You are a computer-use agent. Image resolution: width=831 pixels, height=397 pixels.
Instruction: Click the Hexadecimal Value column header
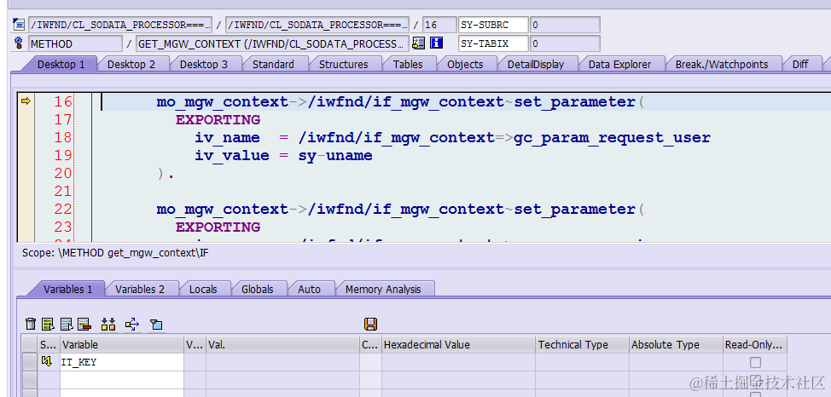point(458,344)
